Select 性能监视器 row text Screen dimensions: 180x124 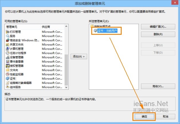17,74
